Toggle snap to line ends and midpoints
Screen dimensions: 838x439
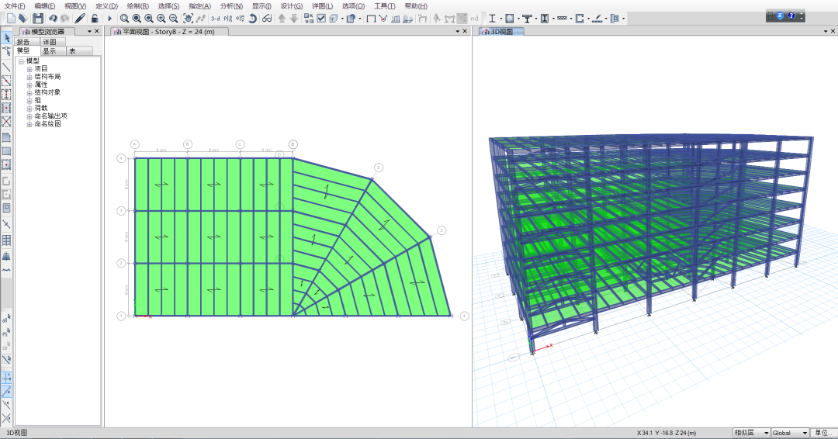point(6,392)
